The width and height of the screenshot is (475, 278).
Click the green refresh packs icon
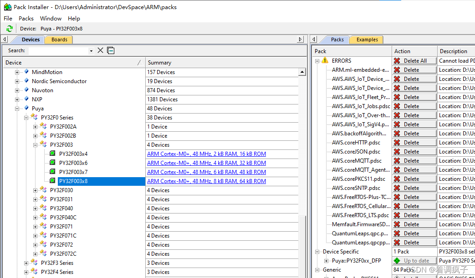click(x=10, y=29)
